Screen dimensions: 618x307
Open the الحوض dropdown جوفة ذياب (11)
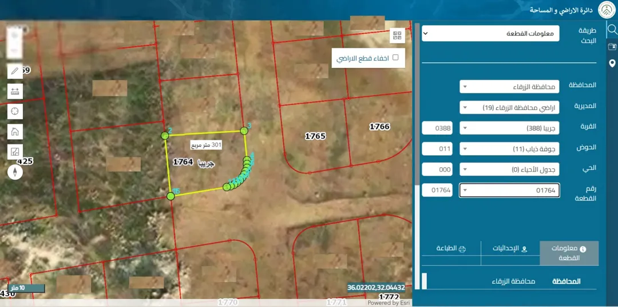pos(509,148)
